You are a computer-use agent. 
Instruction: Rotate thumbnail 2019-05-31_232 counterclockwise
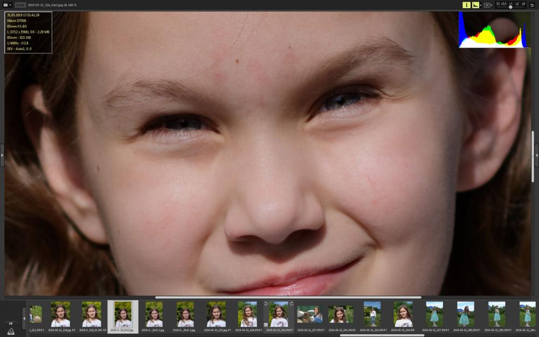(266, 304)
